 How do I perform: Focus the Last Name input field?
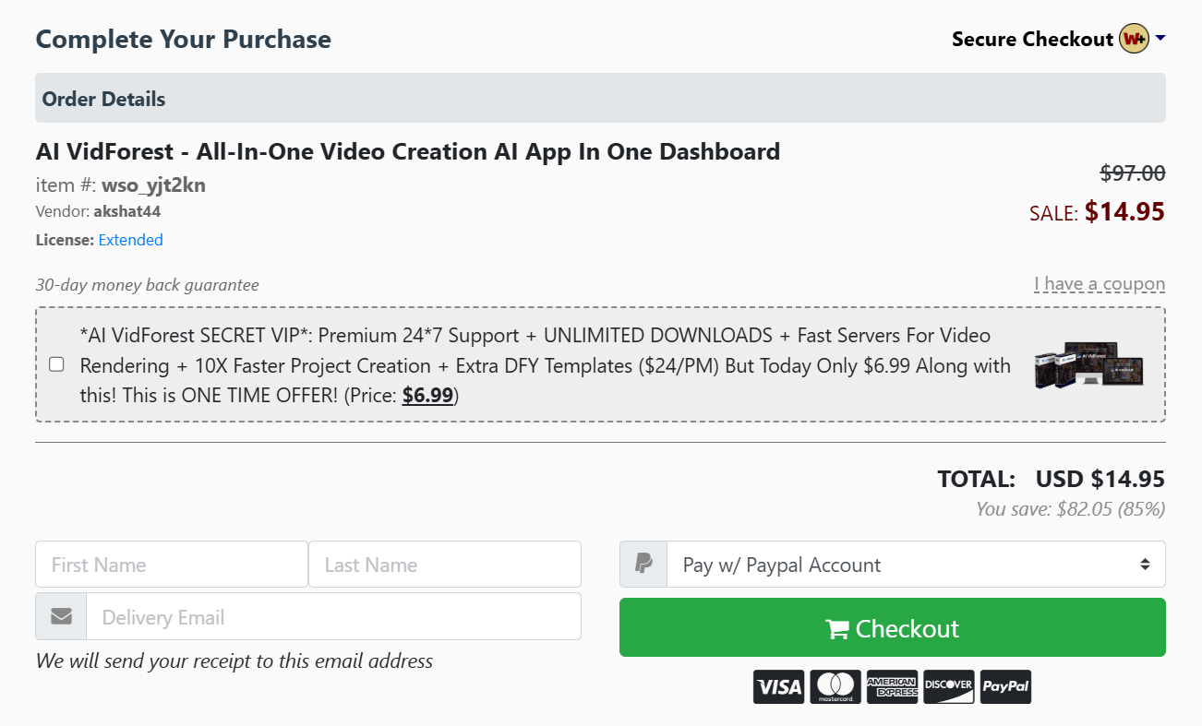point(445,564)
